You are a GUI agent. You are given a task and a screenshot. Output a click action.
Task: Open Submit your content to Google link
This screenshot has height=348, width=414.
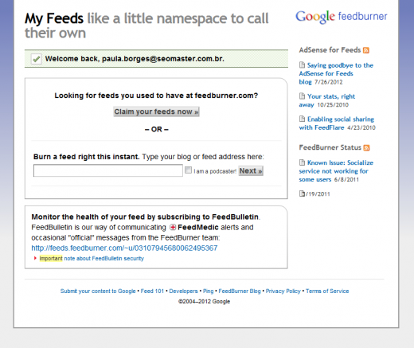[x=98, y=291]
